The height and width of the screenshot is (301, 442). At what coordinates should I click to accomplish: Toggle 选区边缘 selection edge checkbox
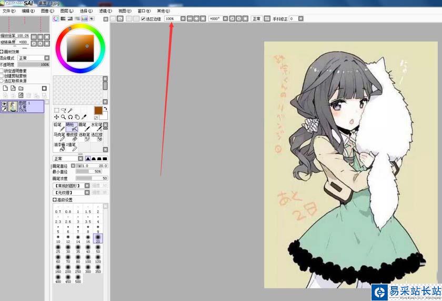pos(143,19)
